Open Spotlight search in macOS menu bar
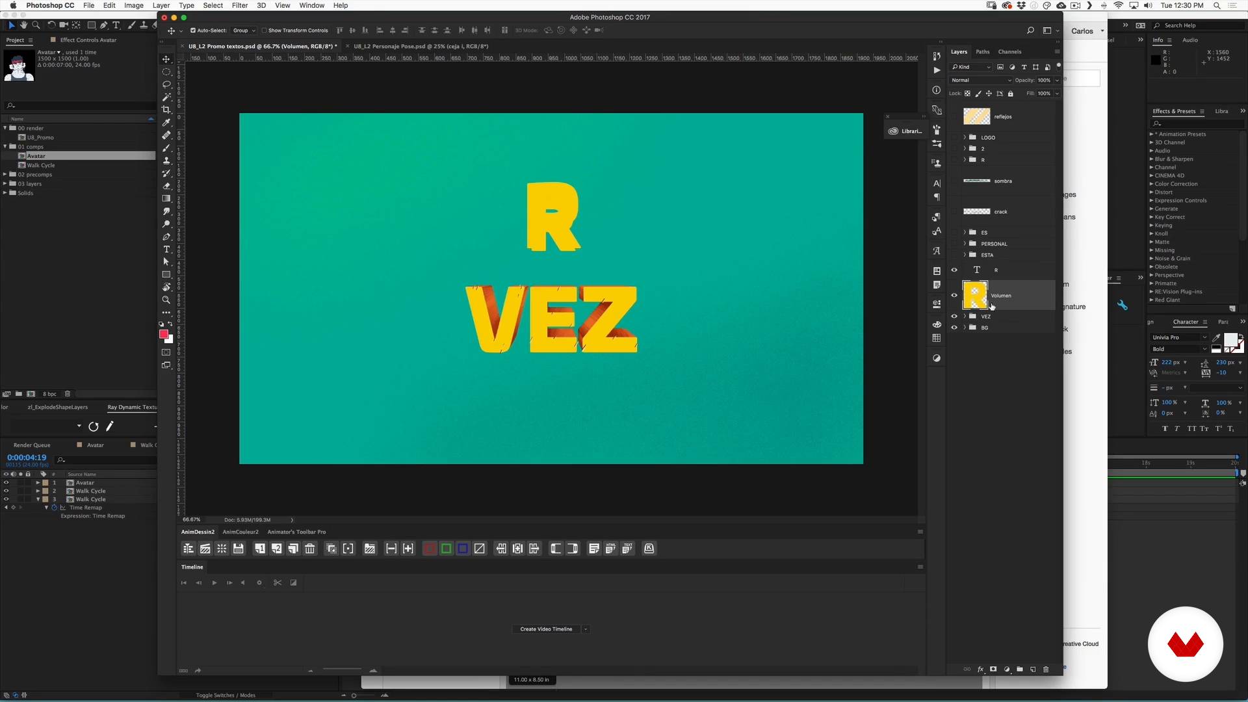The width and height of the screenshot is (1248, 702). [1216, 5]
